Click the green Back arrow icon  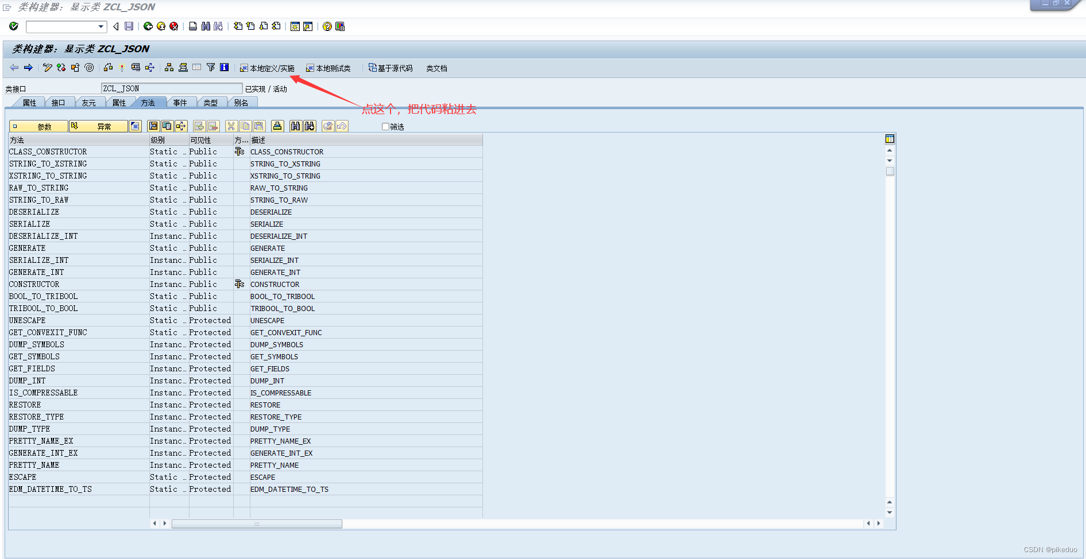[x=148, y=26]
